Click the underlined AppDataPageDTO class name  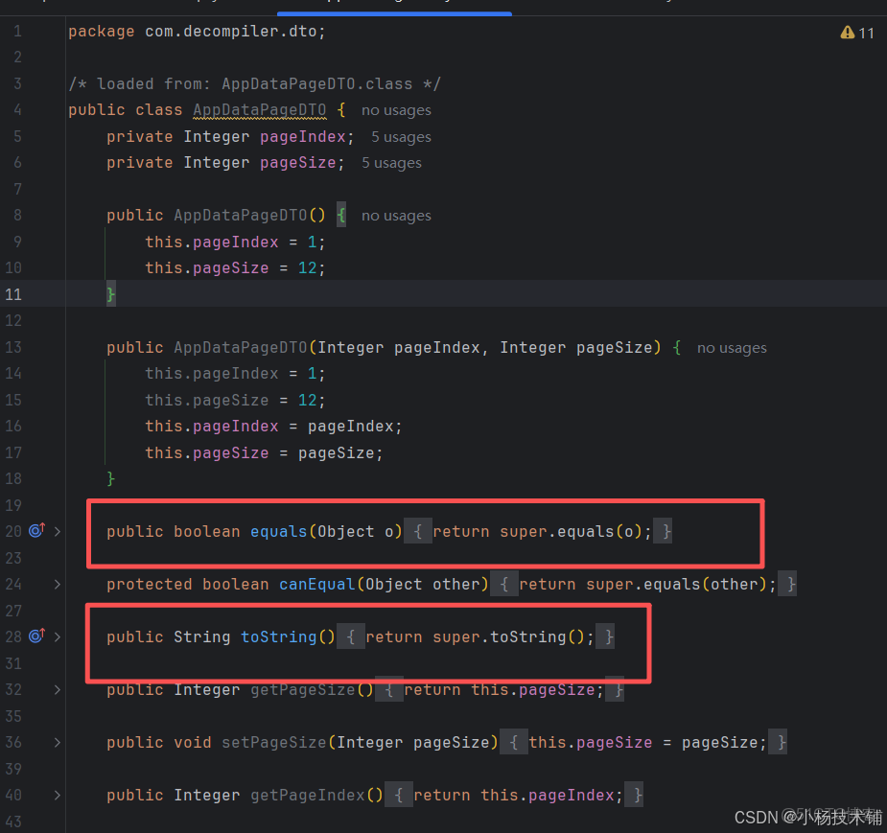pyautogui.click(x=259, y=109)
